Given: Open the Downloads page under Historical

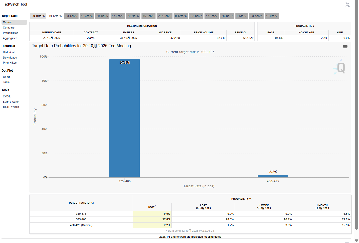Looking at the screenshot, I should coord(10,58).
